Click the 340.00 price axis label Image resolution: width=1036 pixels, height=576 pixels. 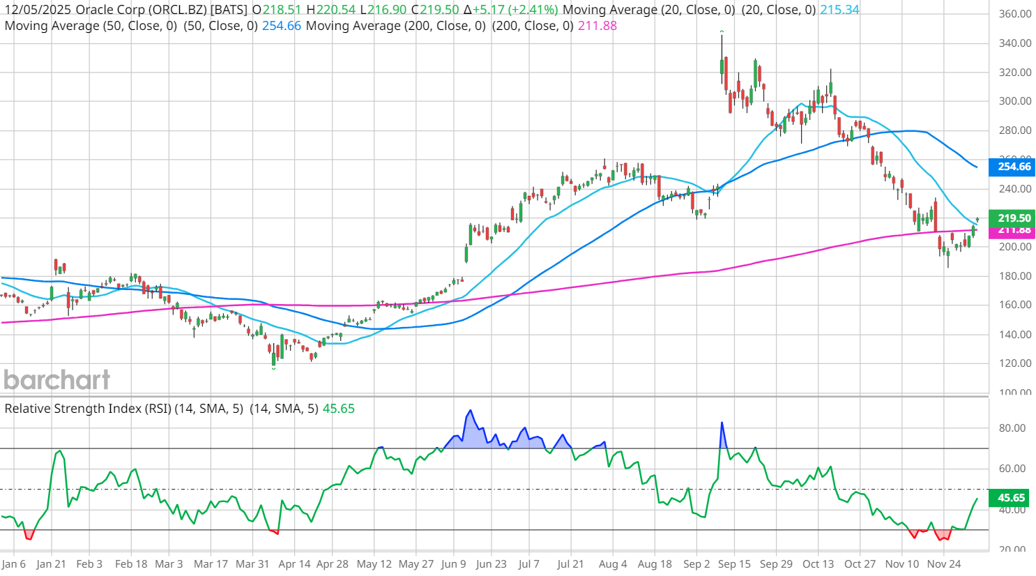(1014, 43)
